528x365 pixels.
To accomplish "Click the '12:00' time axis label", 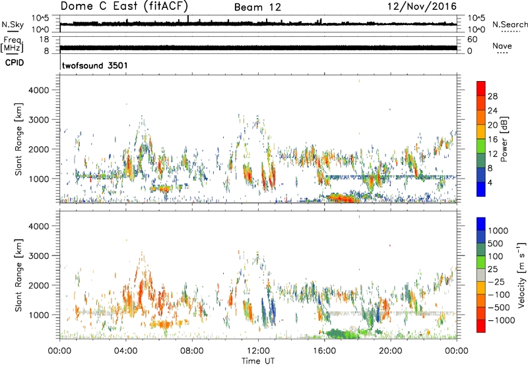I will click(x=258, y=351).
